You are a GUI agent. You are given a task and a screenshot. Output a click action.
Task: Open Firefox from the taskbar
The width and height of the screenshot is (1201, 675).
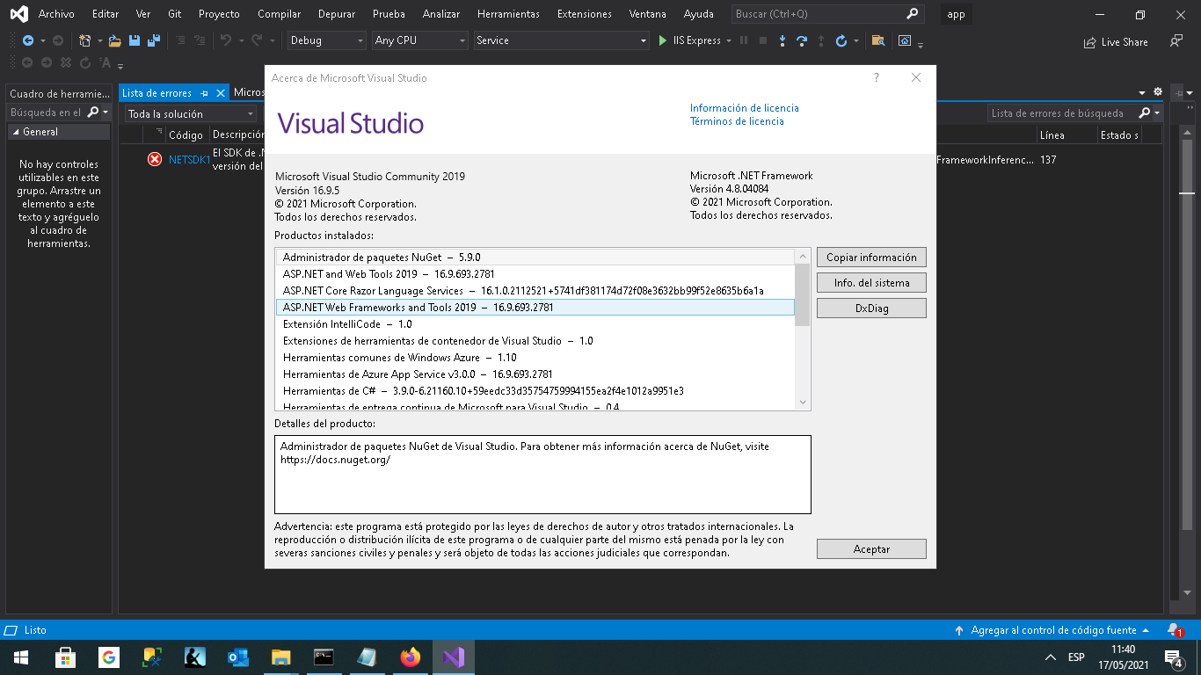click(410, 657)
